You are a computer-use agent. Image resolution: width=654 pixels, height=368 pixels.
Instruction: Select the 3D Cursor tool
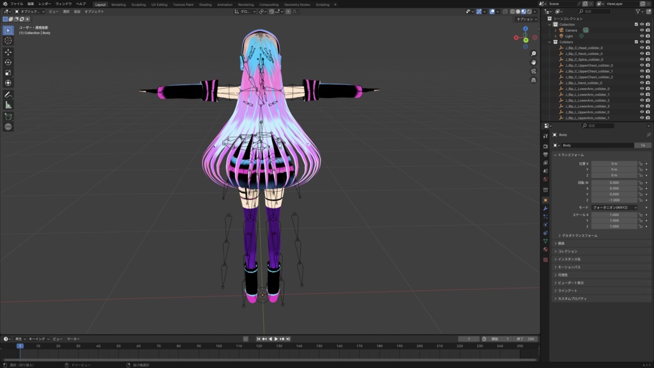point(8,40)
